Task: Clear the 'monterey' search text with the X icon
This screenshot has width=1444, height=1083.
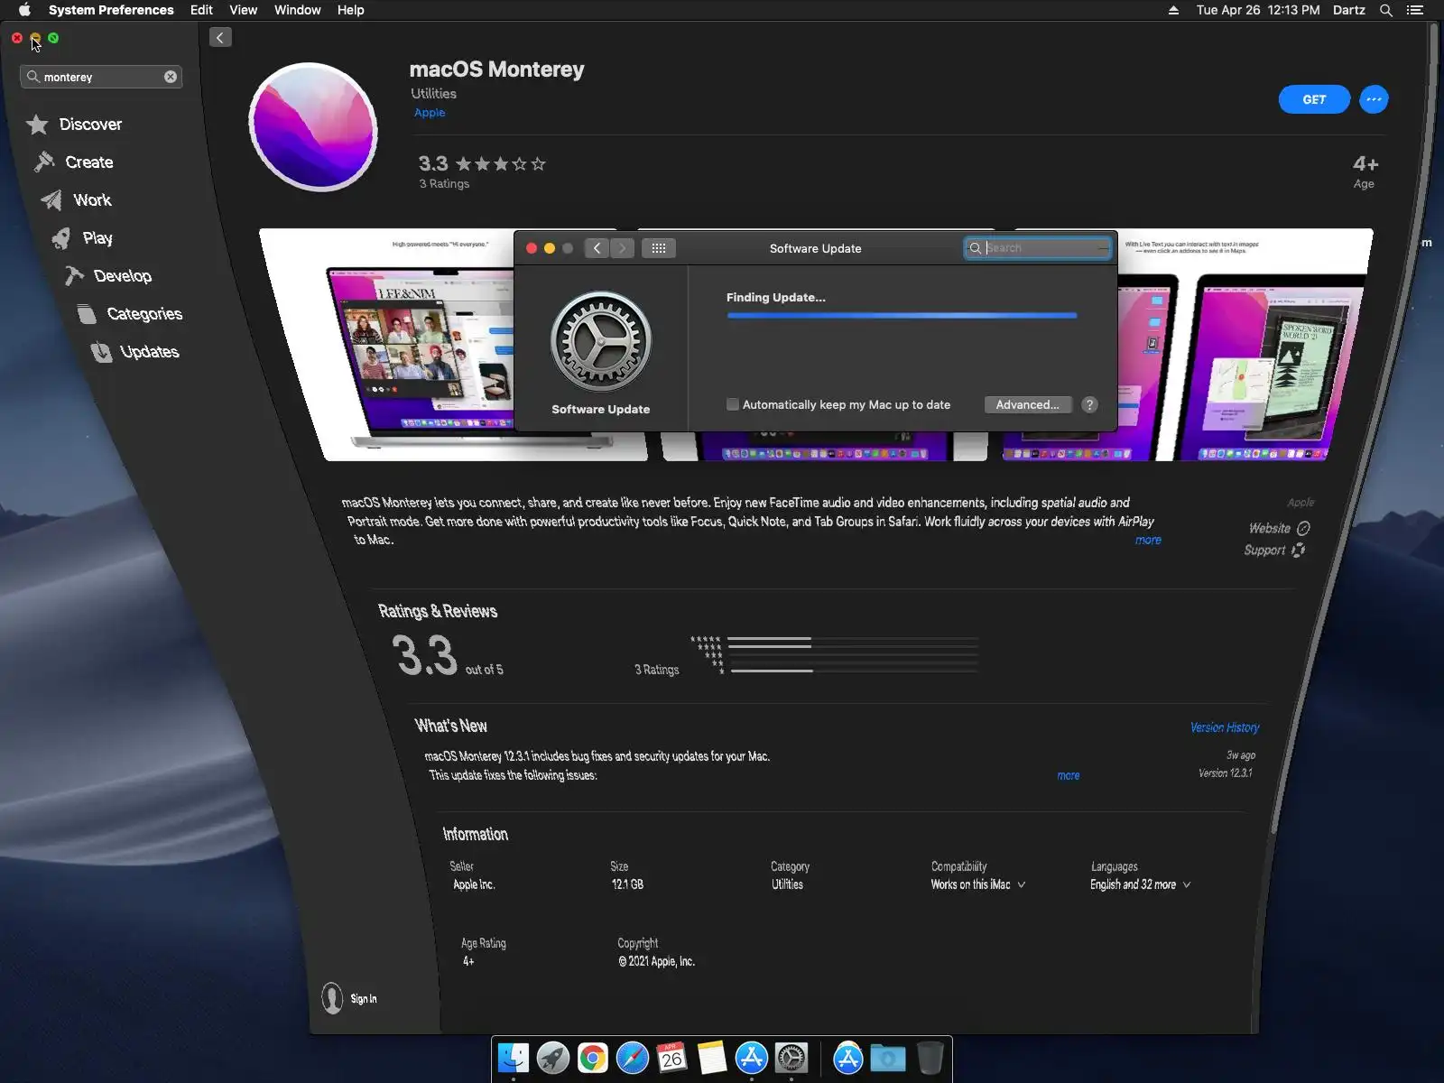Action: pos(171,77)
